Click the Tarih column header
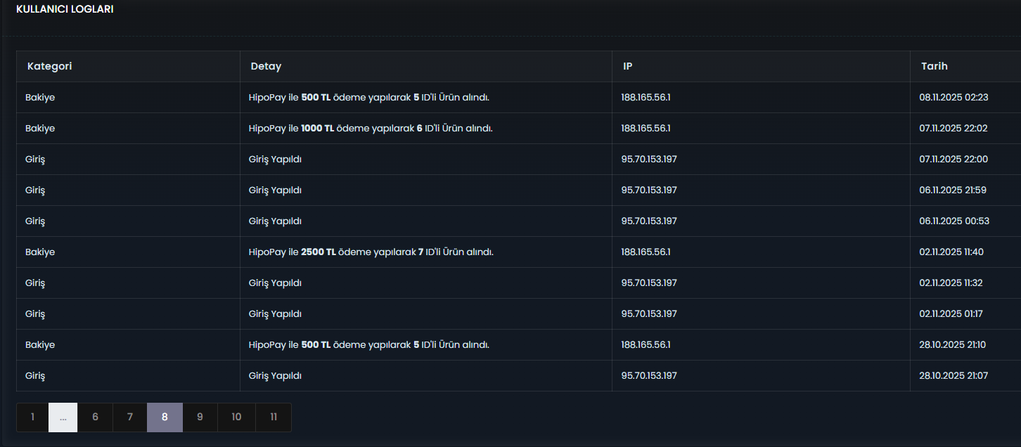The width and height of the screenshot is (1021, 447). [935, 66]
